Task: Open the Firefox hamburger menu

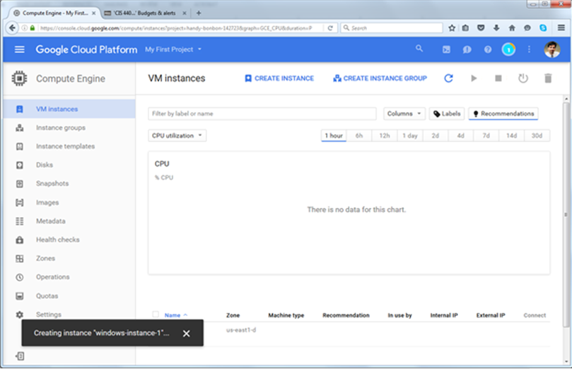Action: 561,28
